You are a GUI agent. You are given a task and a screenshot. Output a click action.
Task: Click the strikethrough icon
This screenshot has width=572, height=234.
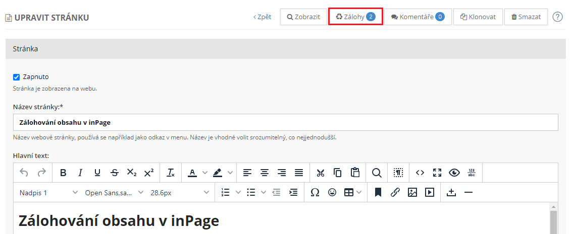point(115,173)
